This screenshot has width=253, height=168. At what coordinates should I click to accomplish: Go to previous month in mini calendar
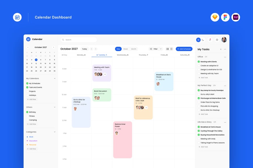28,47
